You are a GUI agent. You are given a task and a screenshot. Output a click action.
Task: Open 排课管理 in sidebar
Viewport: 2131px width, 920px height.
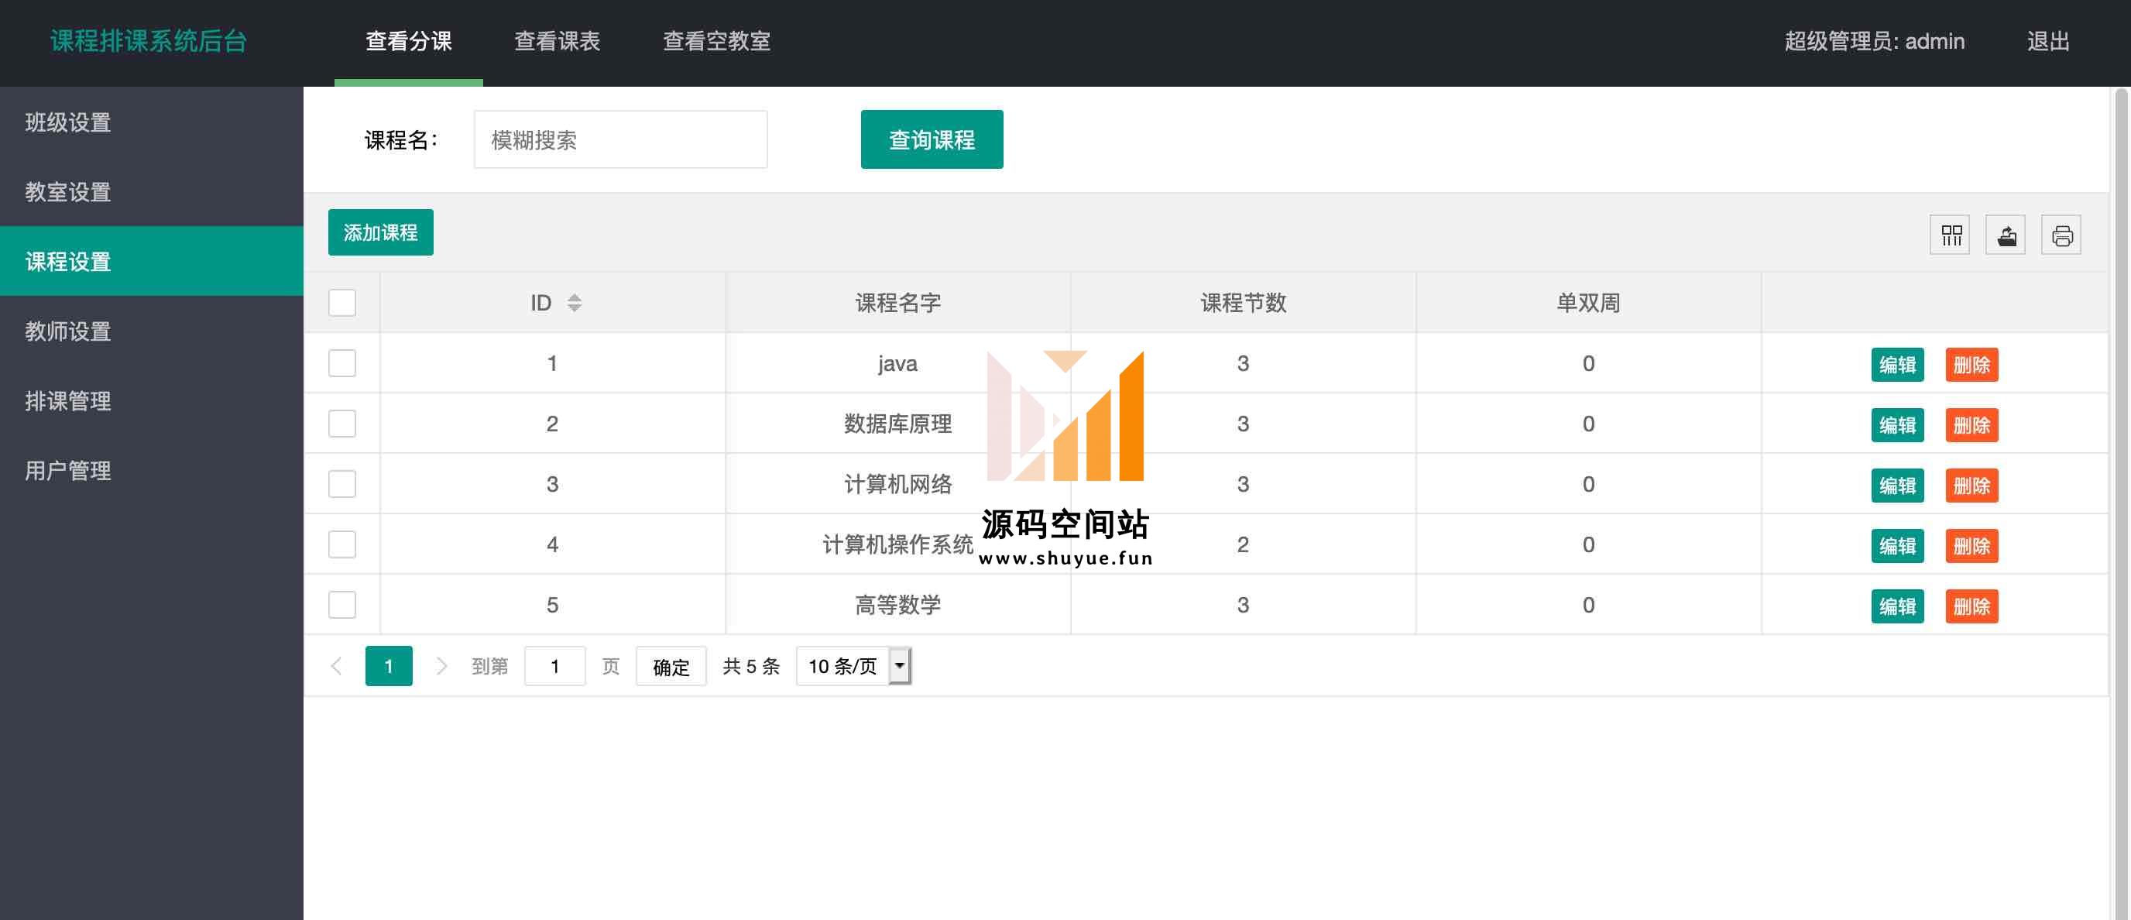click(152, 400)
